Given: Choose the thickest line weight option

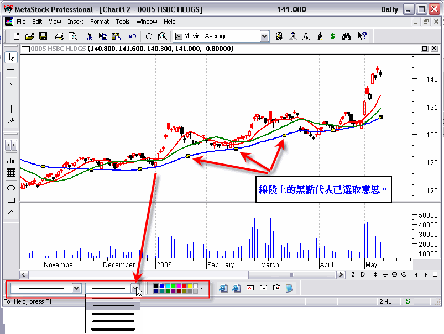Looking at the screenshot, I should pos(113,330).
